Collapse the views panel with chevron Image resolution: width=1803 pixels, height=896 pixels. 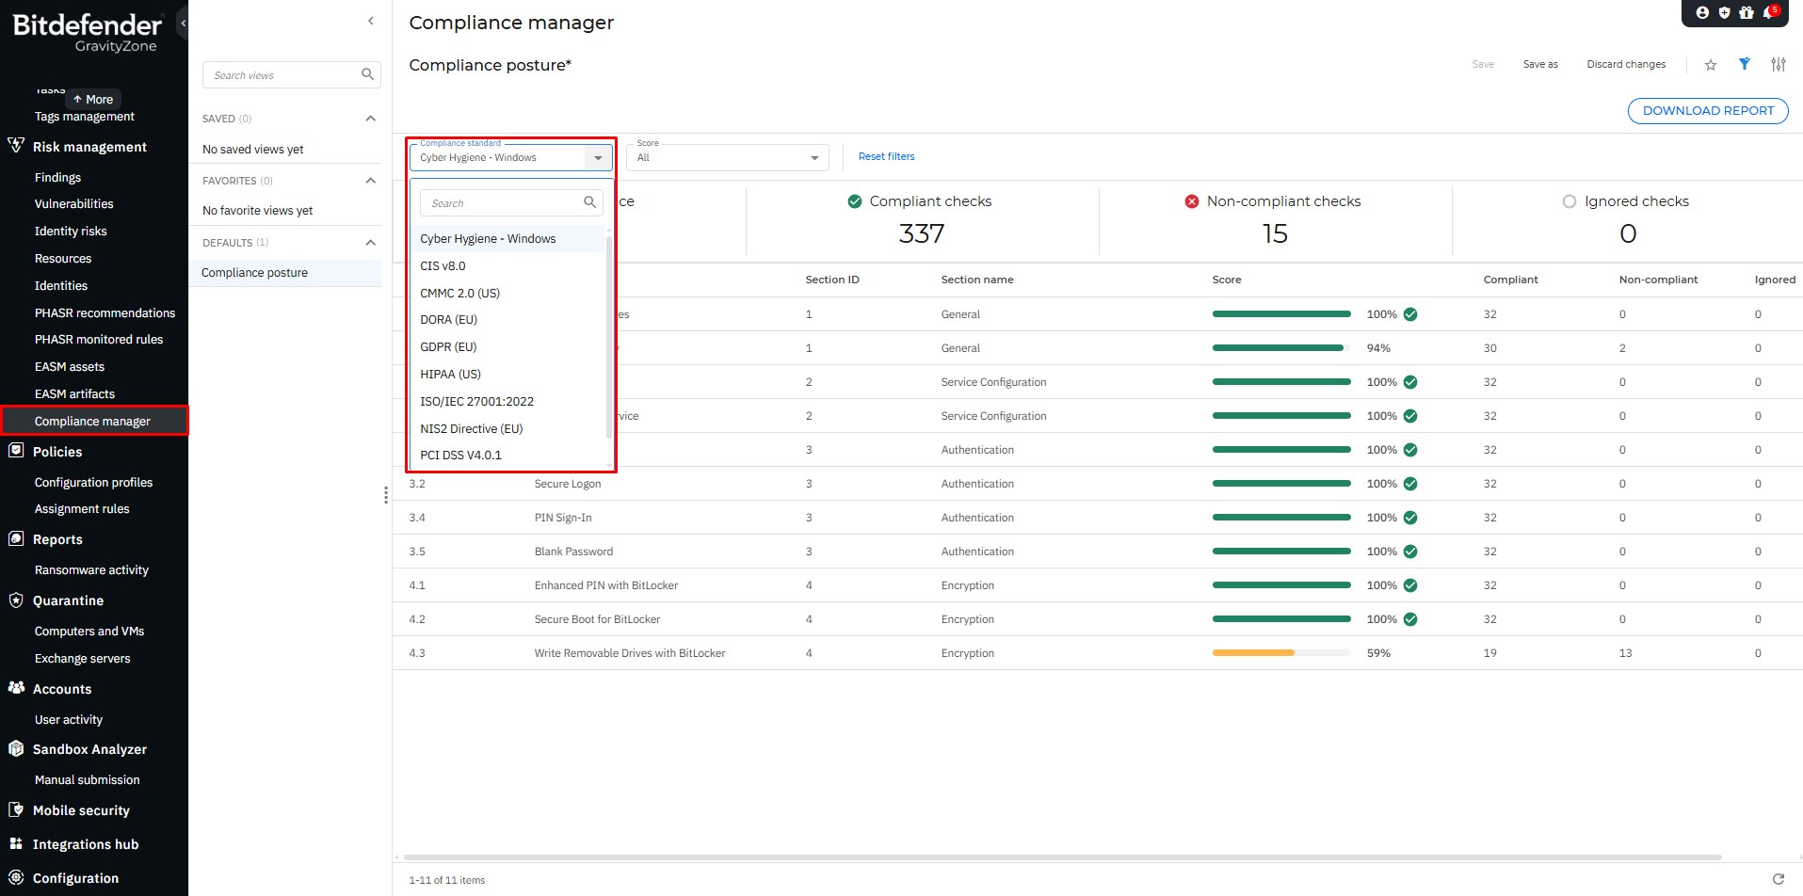[x=371, y=21]
